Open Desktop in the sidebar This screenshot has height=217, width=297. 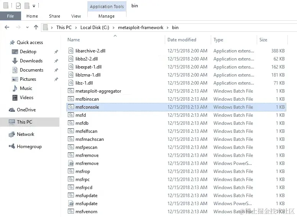(x=28, y=51)
